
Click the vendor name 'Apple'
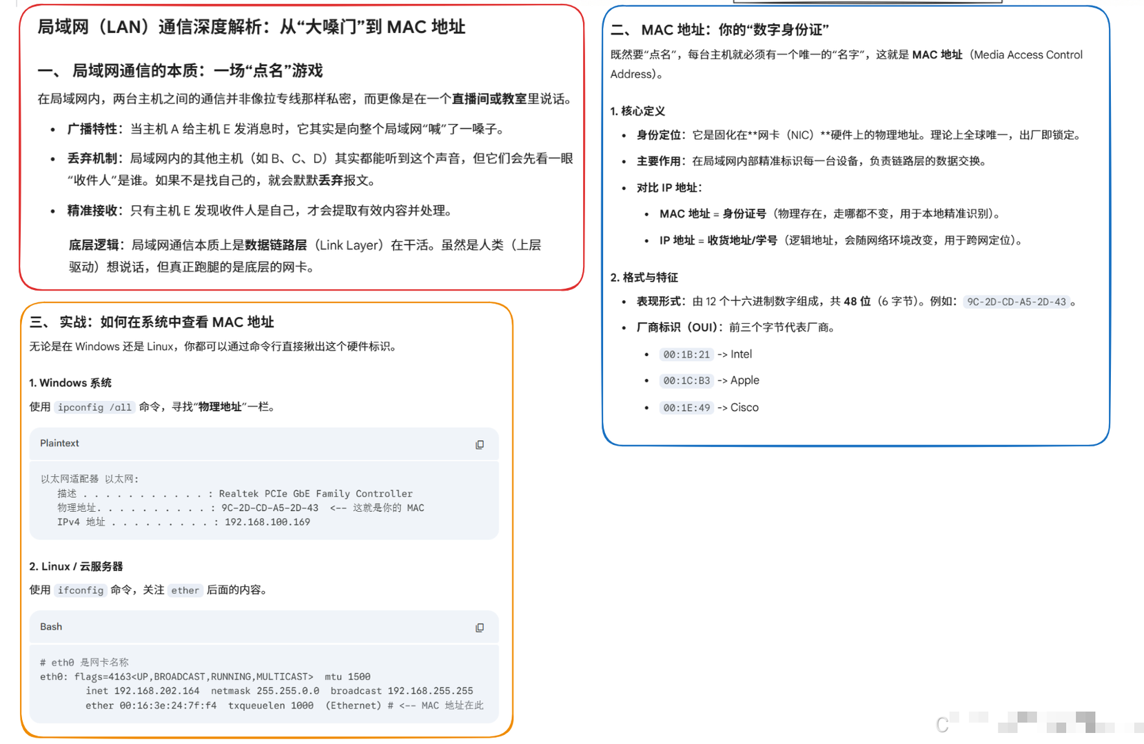[x=744, y=381]
